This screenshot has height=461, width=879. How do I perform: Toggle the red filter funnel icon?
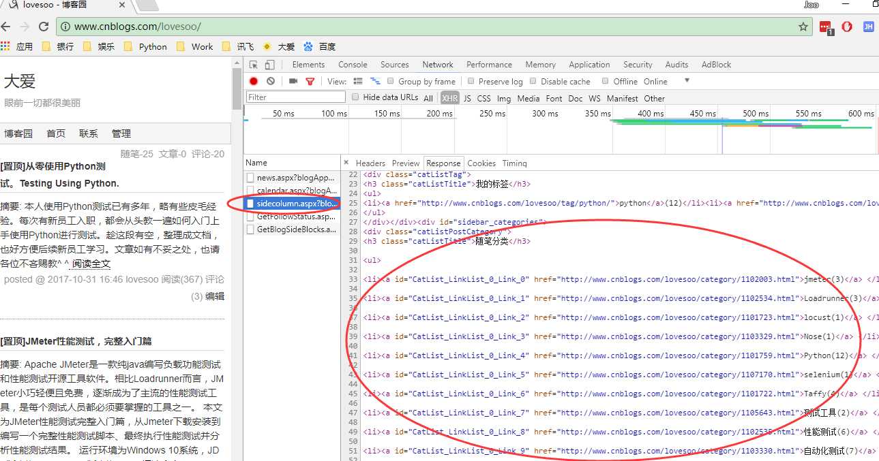(x=310, y=81)
